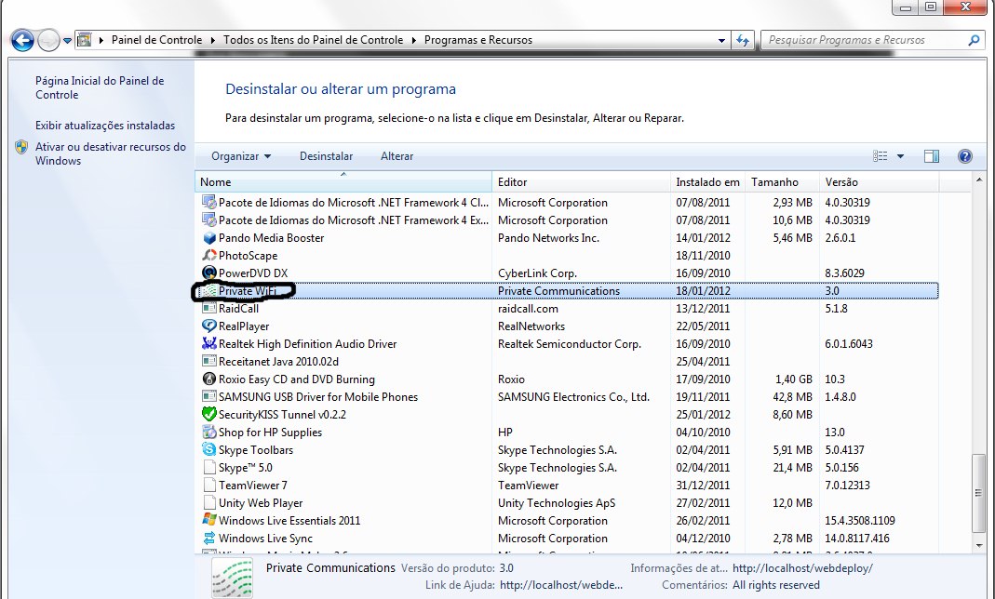Select the Pando Media Booster icon
The height and width of the screenshot is (599, 995).
[x=208, y=238]
